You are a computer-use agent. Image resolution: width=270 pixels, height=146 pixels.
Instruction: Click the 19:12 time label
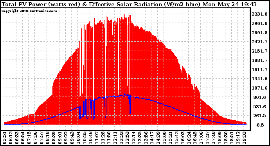(x=238, y=138)
